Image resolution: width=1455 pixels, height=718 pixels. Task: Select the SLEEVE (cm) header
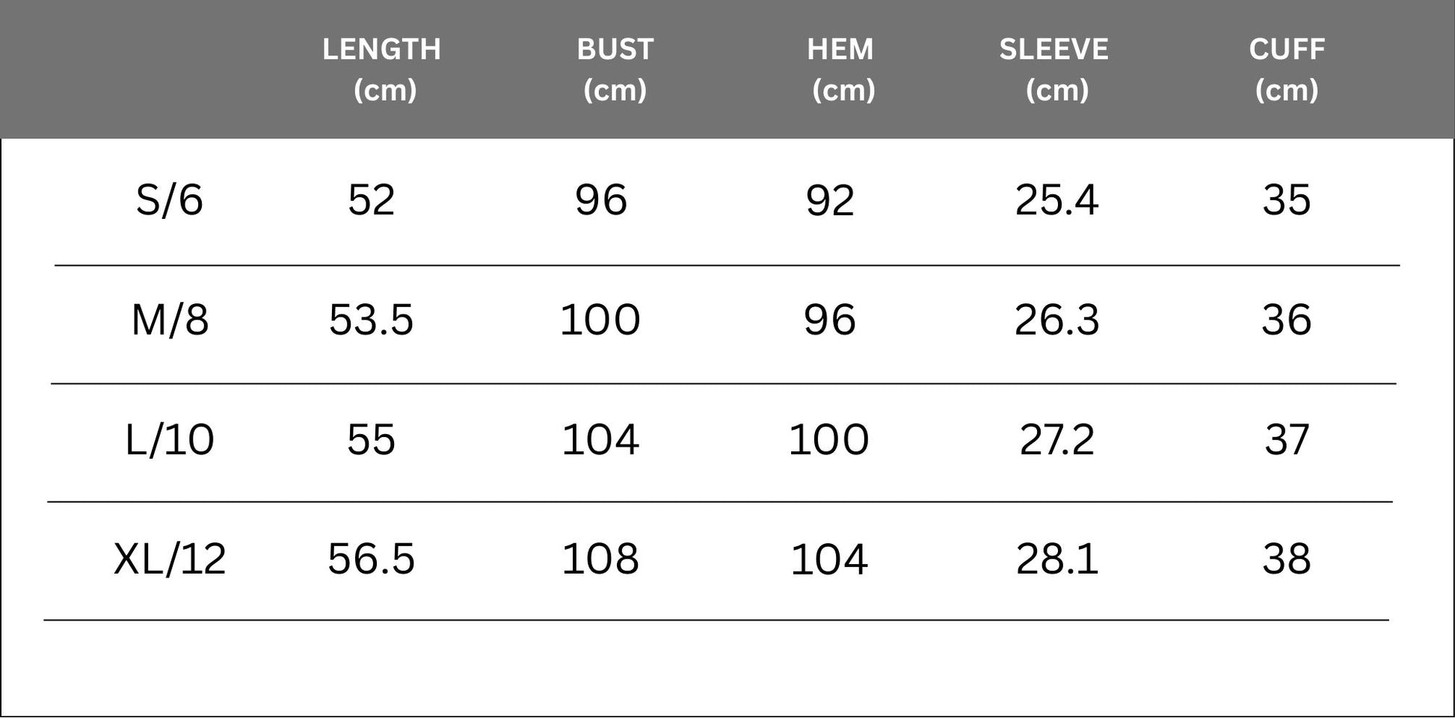(x=1054, y=69)
